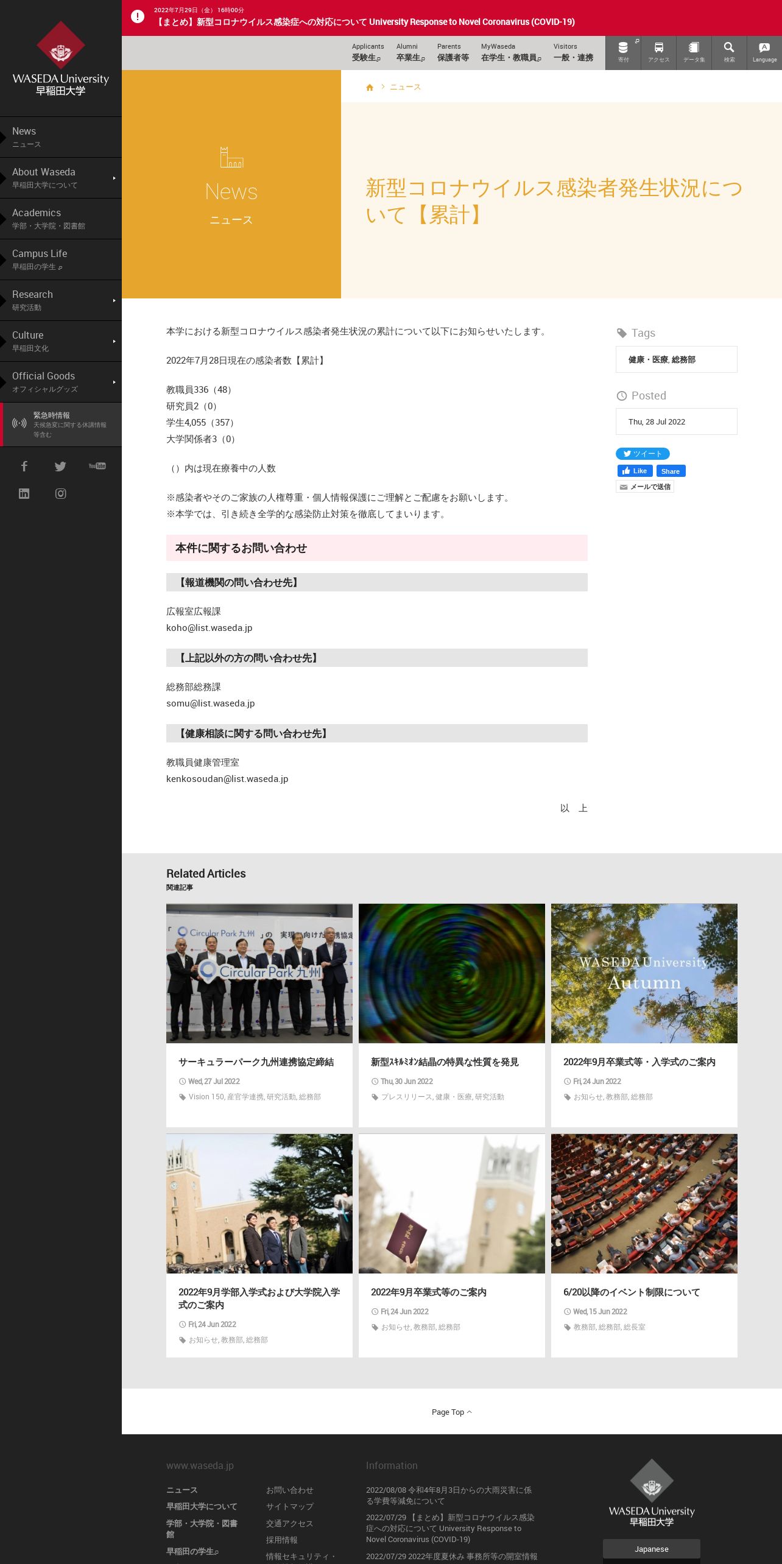This screenshot has width=782, height=1564.
Task: Open Waseda's LinkedIn page icon
Action: click(x=24, y=493)
